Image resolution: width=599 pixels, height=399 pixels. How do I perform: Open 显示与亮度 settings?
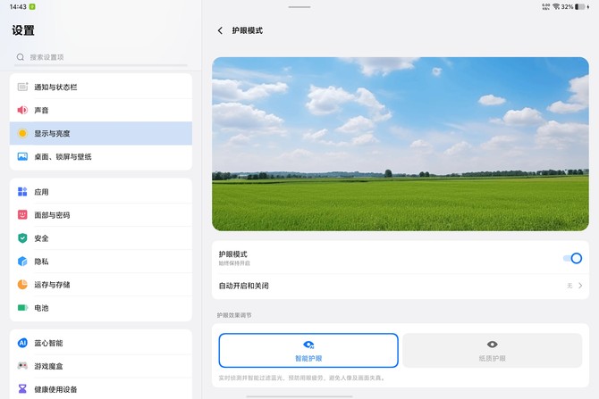[101, 134]
